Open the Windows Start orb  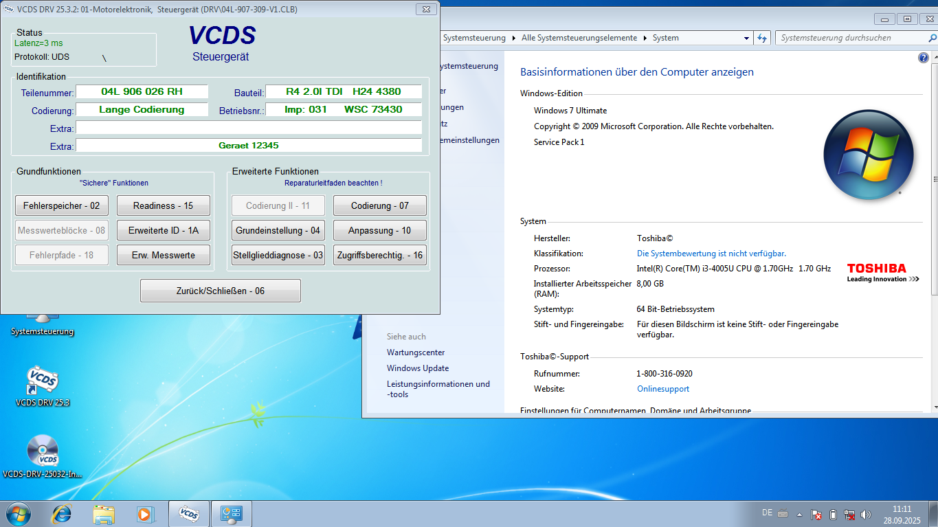tap(17, 514)
